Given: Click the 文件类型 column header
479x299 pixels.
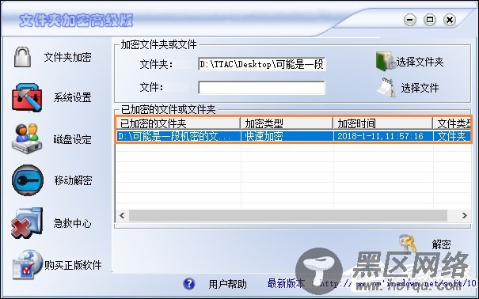Looking at the screenshot, I should 452,123.
